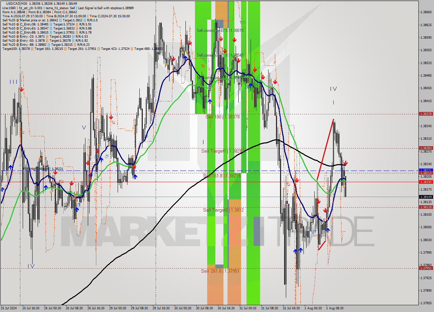Screen dimensions: 434x312
Task: Select the 'Sell %20 @ Market price' line
Action: click(50, 20)
